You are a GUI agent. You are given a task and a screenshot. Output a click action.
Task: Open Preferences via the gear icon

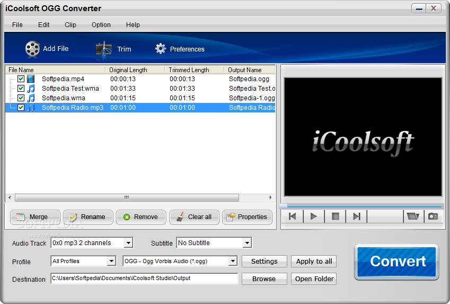tap(161, 49)
